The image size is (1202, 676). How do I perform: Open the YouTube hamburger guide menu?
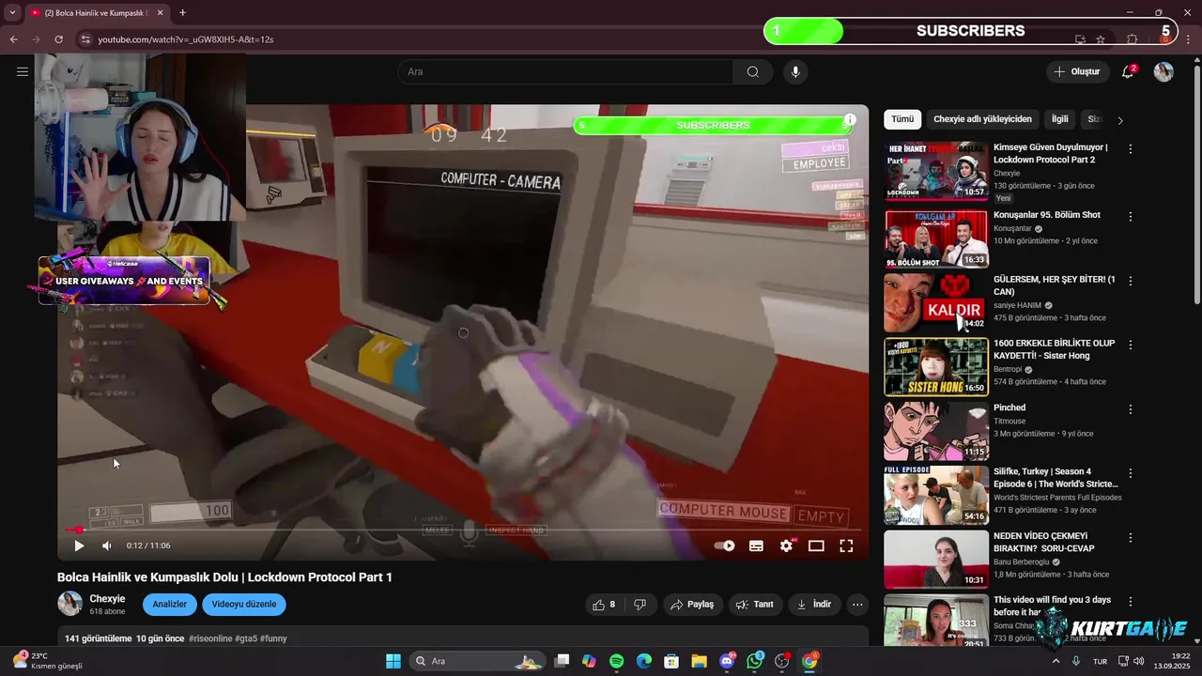coord(23,71)
